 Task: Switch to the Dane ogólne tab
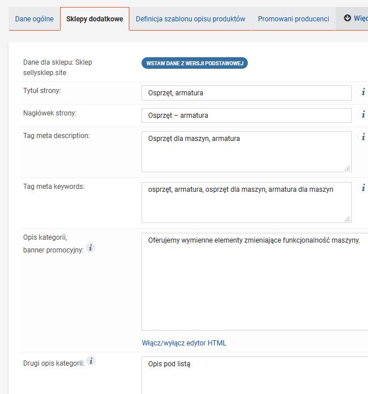34,19
